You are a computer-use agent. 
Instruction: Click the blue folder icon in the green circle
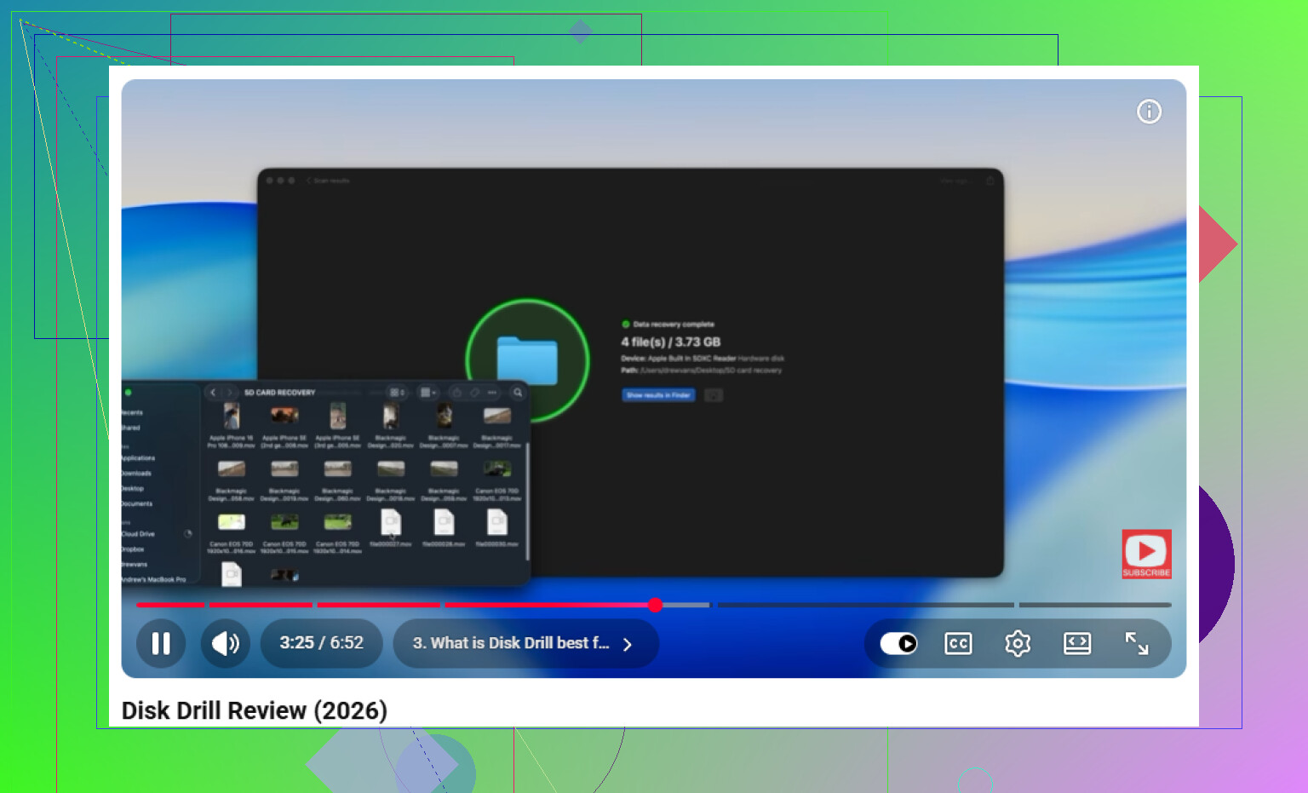coord(527,361)
